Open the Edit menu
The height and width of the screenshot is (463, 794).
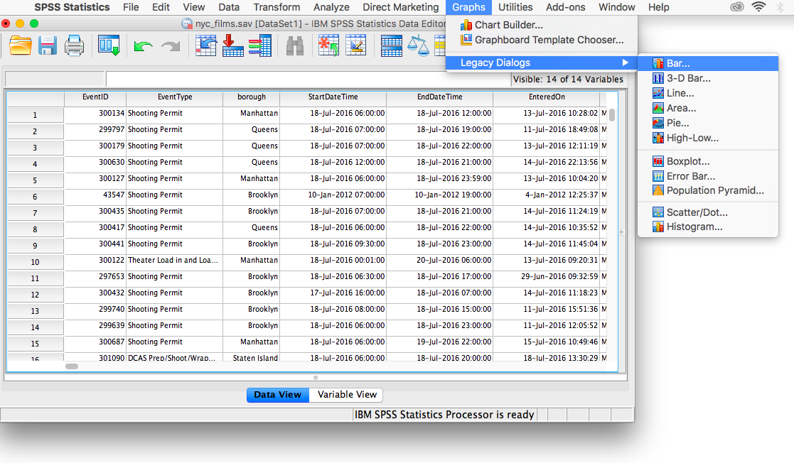tap(161, 7)
